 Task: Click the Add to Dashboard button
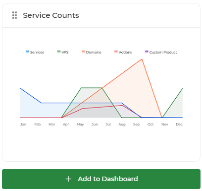pyautogui.click(x=101, y=179)
